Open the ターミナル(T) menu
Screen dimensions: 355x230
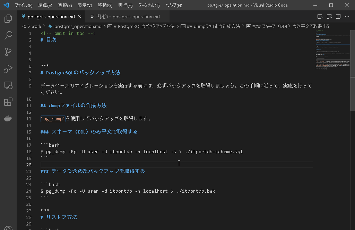click(149, 5)
